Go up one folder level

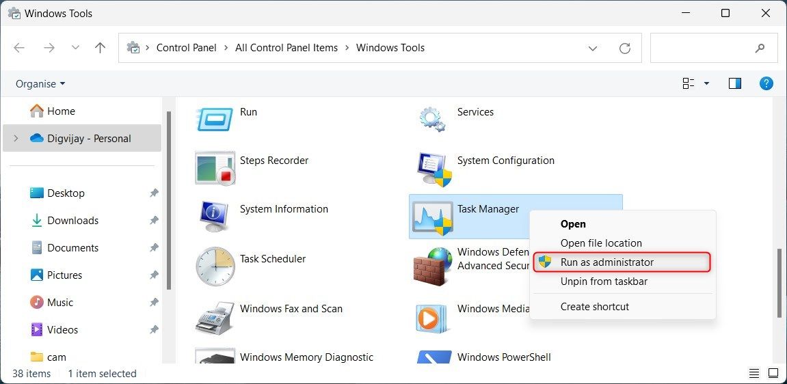(100, 48)
